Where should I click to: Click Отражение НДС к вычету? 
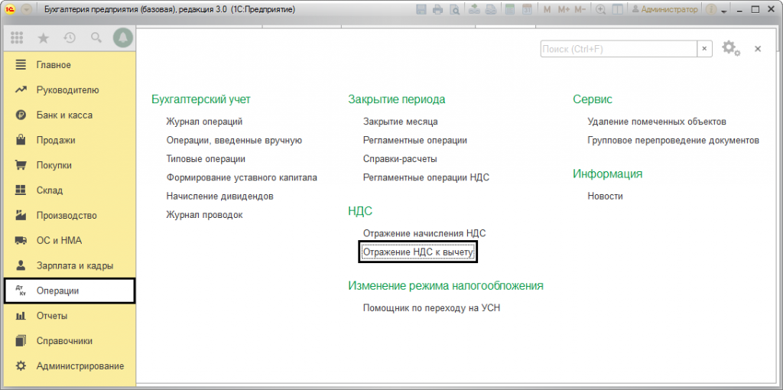click(x=417, y=252)
